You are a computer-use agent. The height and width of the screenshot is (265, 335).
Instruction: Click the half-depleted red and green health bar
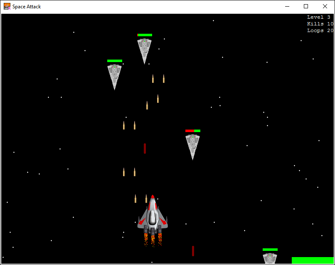pyautogui.click(x=193, y=131)
